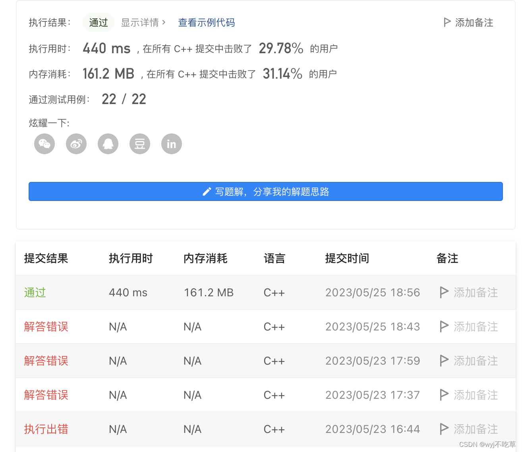Image resolution: width=522 pixels, height=452 pixels.
Task: Open the green 通过 submission record
Action: pyautogui.click(x=35, y=293)
